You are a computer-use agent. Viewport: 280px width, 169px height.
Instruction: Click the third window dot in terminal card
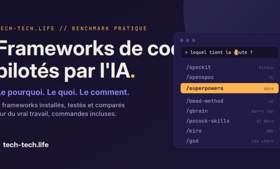point(194,40)
